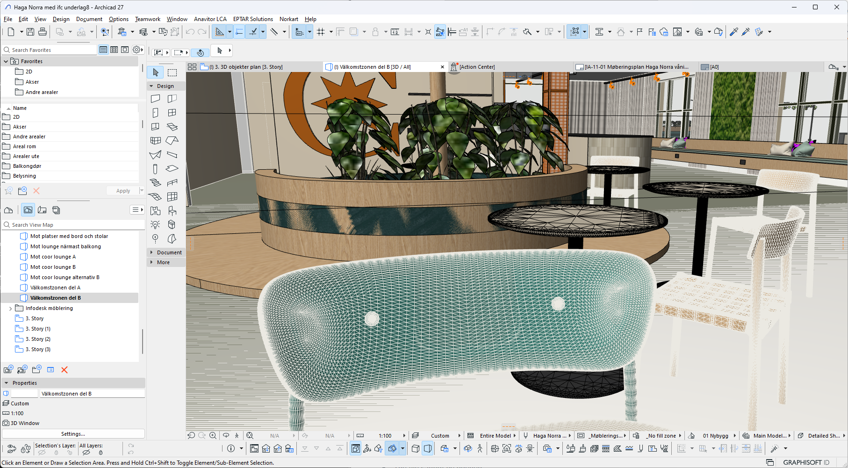
Task: Toggle hide for All Layers
Action: pyautogui.click(x=86, y=453)
